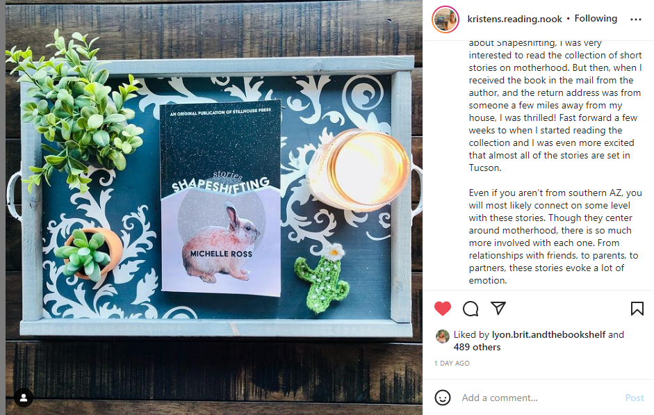Click the Post comment button
This screenshot has height=415, width=654.
tap(634, 398)
